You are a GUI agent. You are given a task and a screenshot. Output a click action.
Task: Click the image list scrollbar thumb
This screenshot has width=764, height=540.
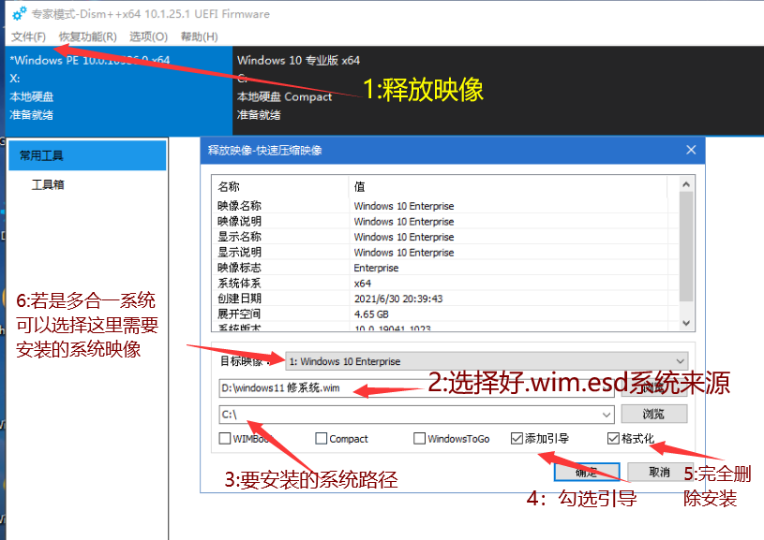[x=686, y=246]
